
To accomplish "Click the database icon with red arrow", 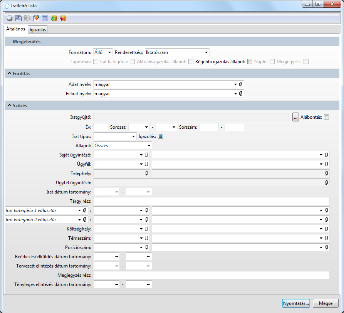I will (63, 18).
